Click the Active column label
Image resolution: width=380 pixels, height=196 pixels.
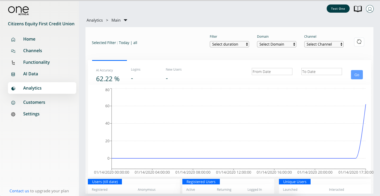tap(191, 190)
